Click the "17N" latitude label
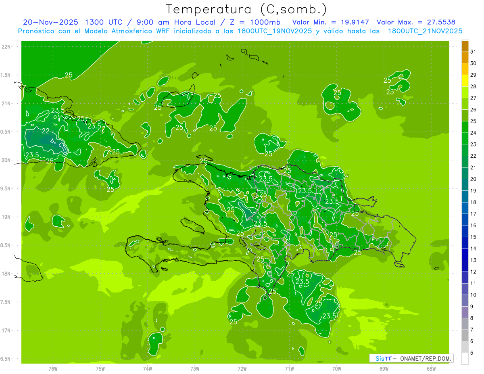The height and width of the screenshot is (374, 484). point(6,330)
